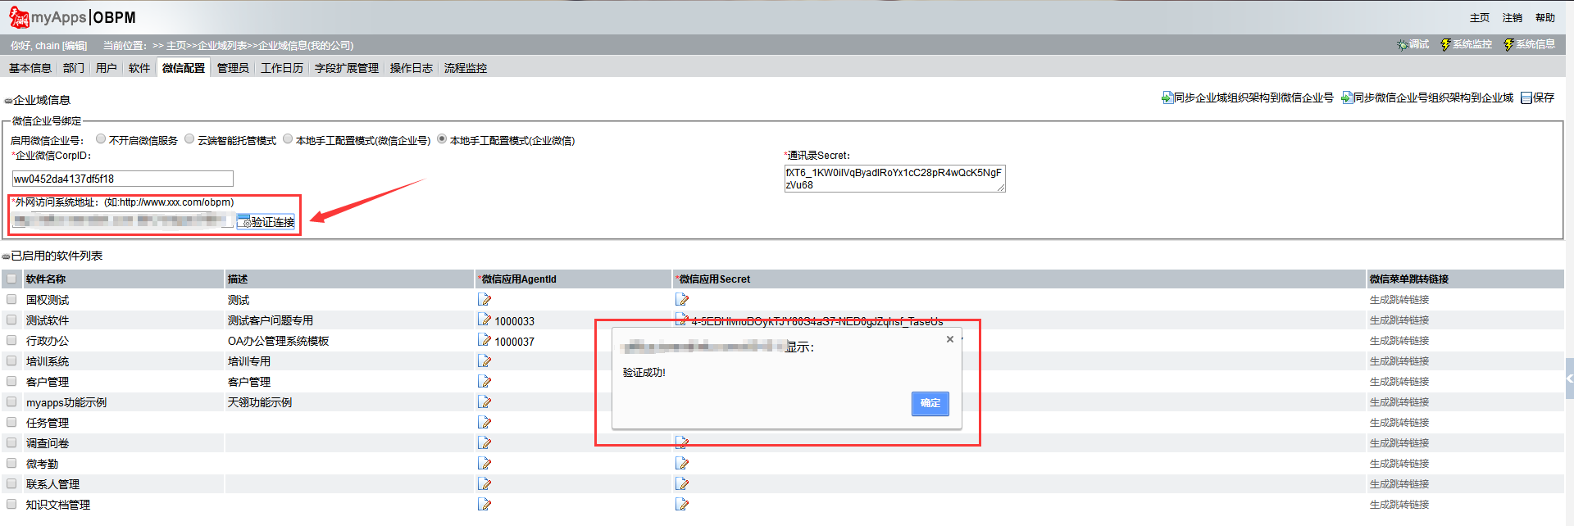The height and width of the screenshot is (526, 1574).
Task: Collapse the 企业域信息 section
Action: coord(8,101)
